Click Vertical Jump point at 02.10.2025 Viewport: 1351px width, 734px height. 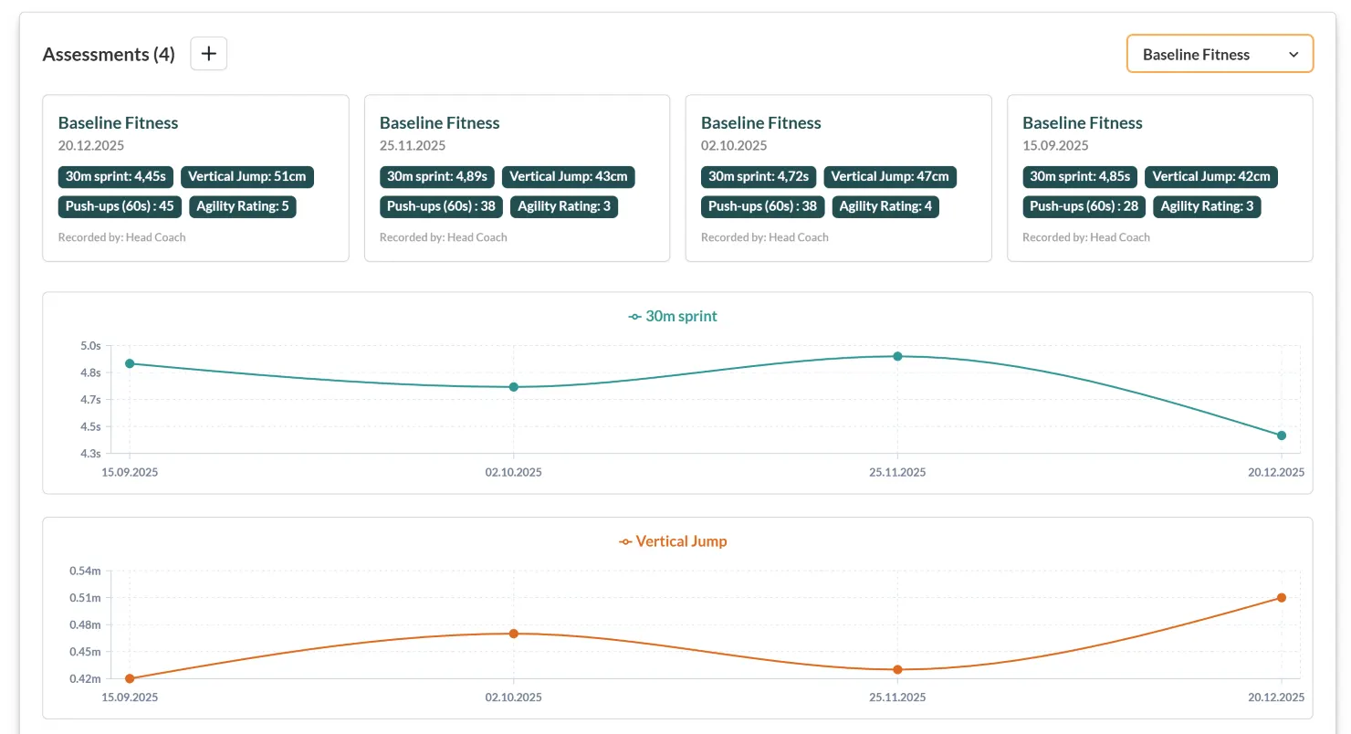(514, 634)
